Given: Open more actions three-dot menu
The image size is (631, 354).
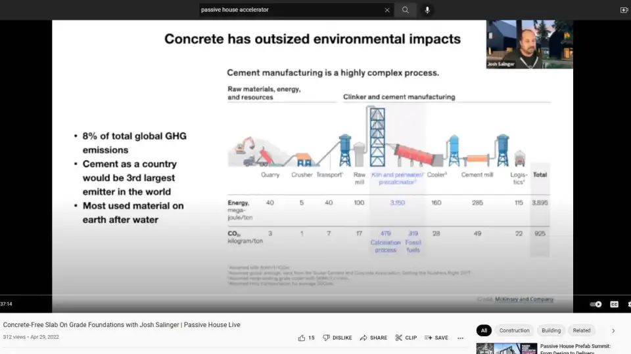Looking at the screenshot, I should click(x=460, y=338).
